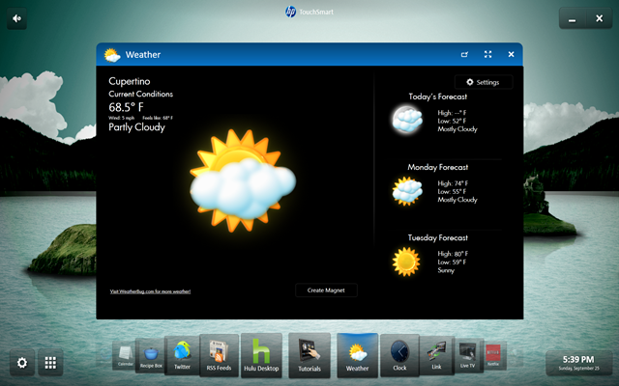The height and width of the screenshot is (386, 619).
Task: Launch the Twitter app tile
Action: coord(182,355)
